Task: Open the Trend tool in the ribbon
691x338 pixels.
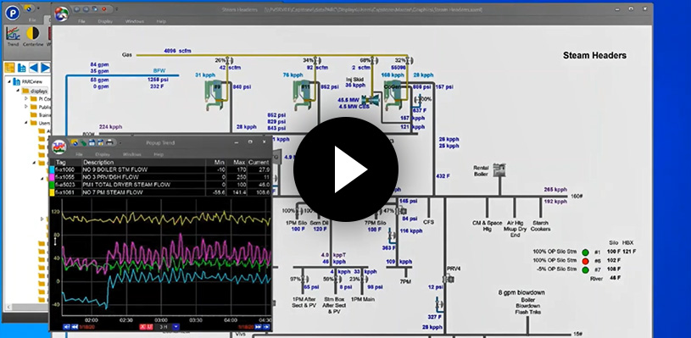Action: 14,36
